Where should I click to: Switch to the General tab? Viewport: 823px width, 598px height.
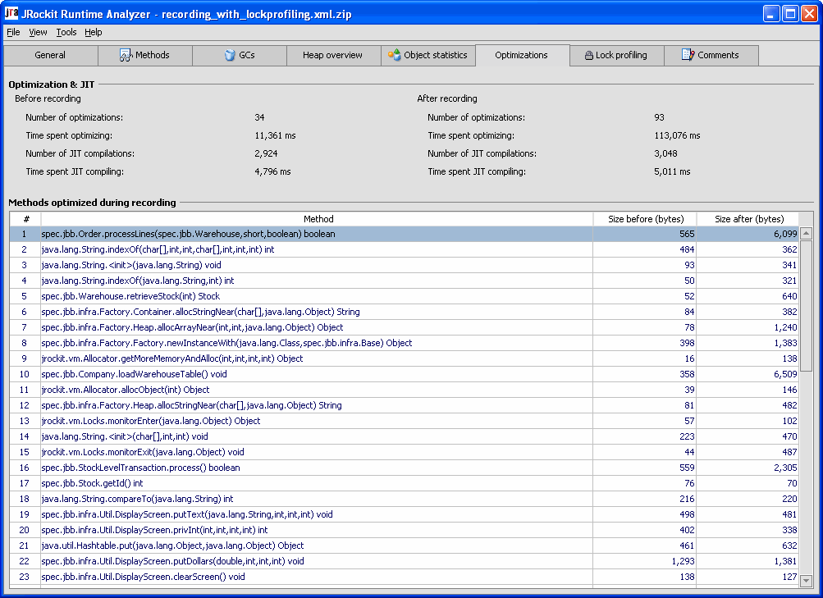coord(50,55)
